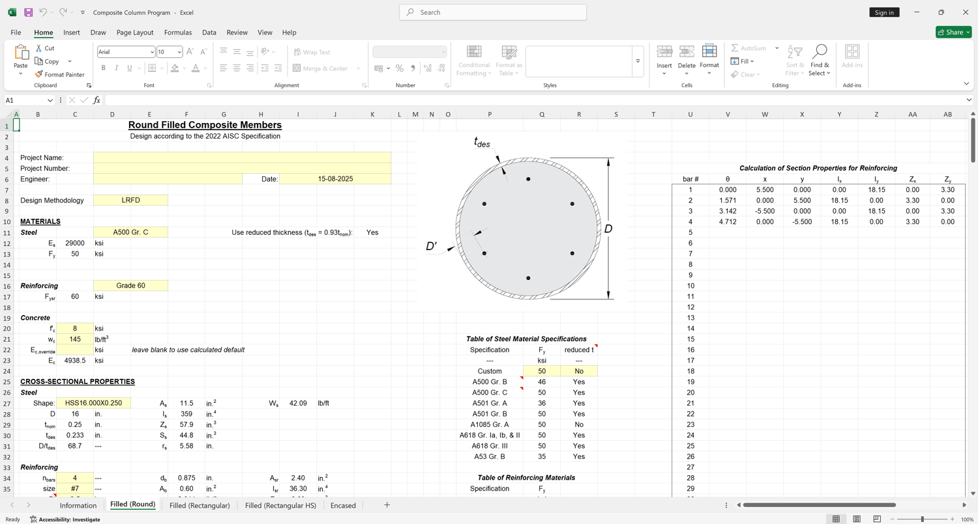Open the font size dropdown showing 10

tap(179, 52)
